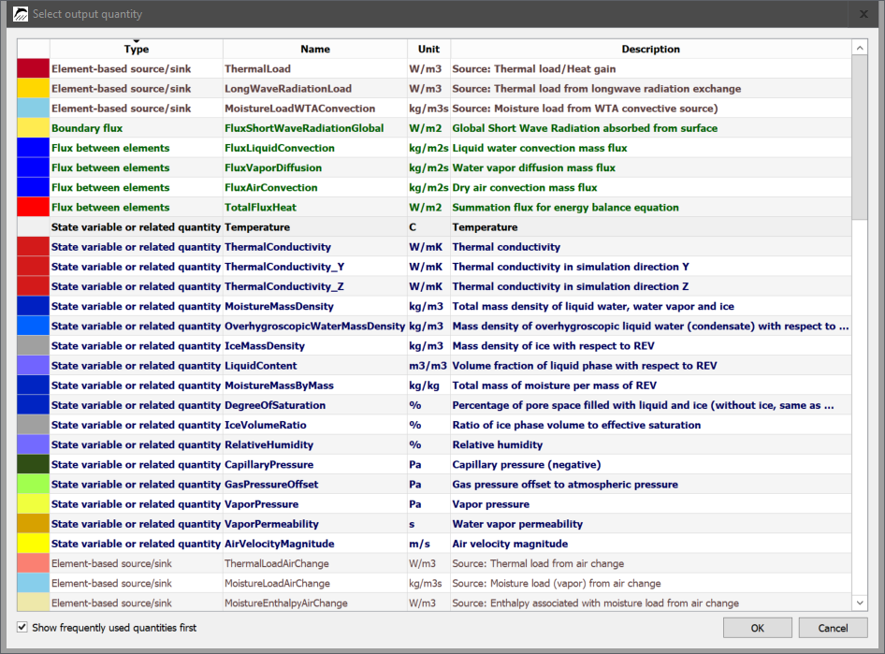This screenshot has width=885, height=654.
Task: Select LiquidContent entry
Action: (315, 365)
